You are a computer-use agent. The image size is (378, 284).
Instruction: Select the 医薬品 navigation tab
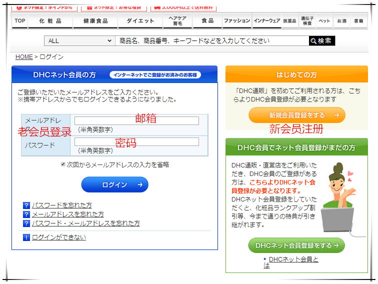pyautogui.click(x=290, y=21)
